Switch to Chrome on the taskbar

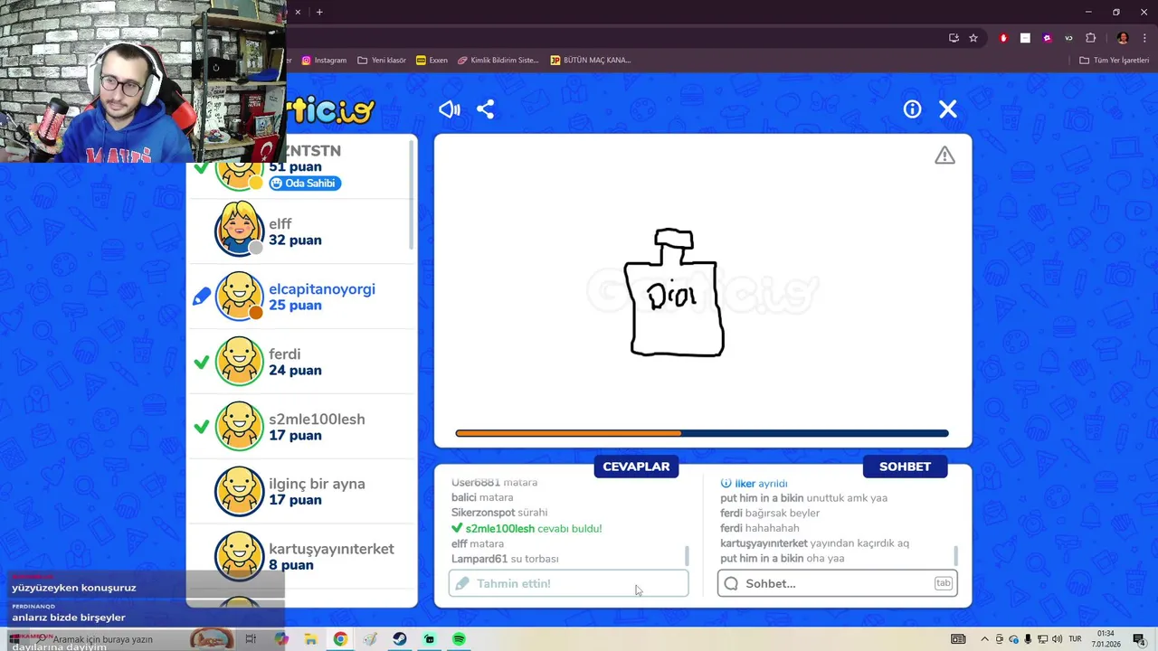[340, 639]
